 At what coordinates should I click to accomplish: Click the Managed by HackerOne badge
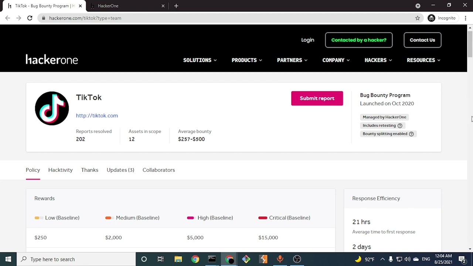384,117
